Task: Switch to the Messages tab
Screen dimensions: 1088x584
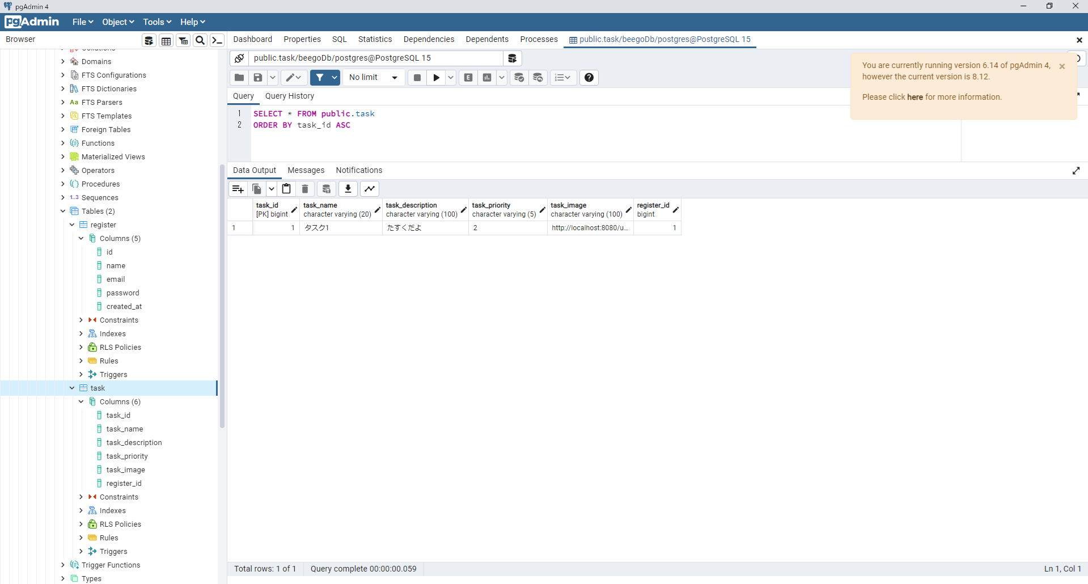Action: click(x=306, y=170)
